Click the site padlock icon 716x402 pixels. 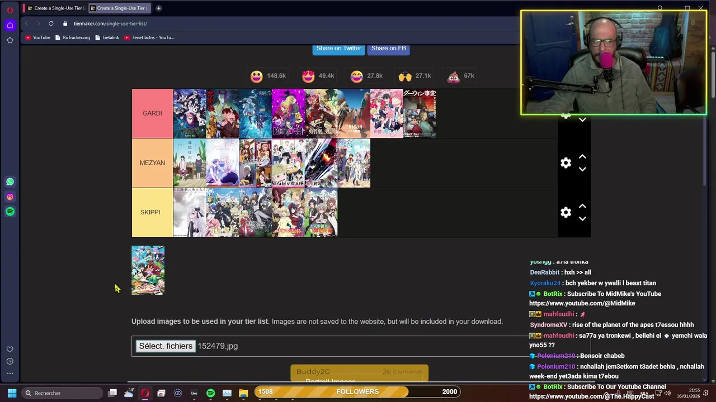tap(65, 23)
